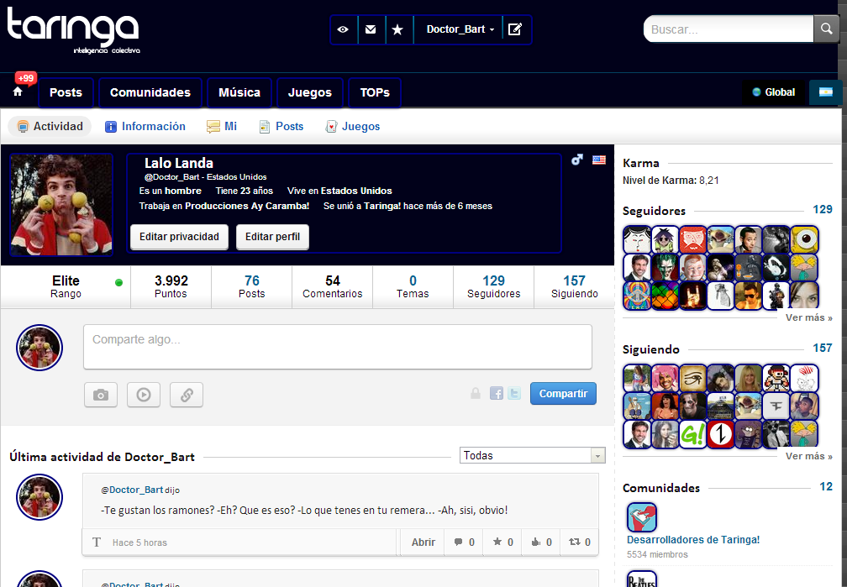Open the Desarrolladores de Taringa! community link

[693, 539]
